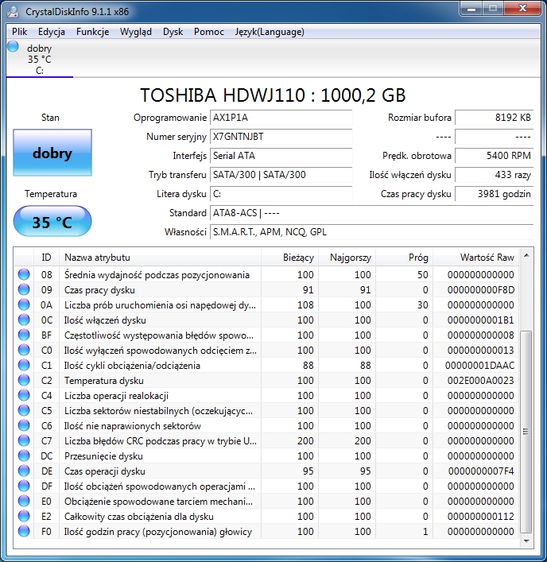The height and width of the screenshot is (562, 547).
Task: Select the C: disk tab showing dobry 35 °C
Action: 40,59
